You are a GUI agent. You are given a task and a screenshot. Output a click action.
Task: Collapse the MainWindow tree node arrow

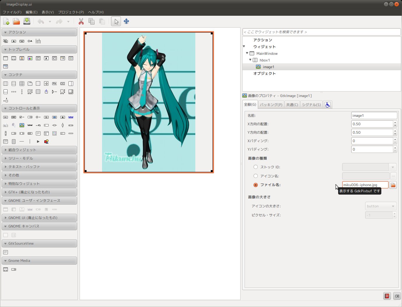pos(247,53)
